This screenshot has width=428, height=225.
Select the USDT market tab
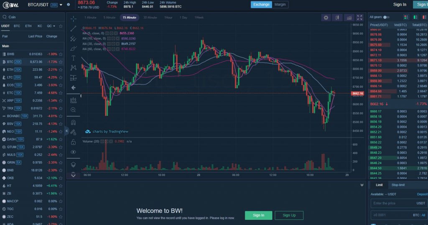coord(5,26)
